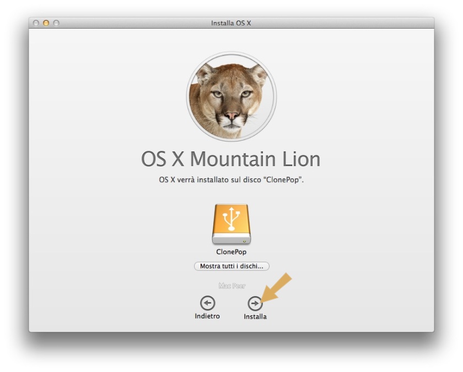Viewport: 463px width, 372px height.
Task: Select the ClonePop USB disk icon
Action: (x=232, y=224)
